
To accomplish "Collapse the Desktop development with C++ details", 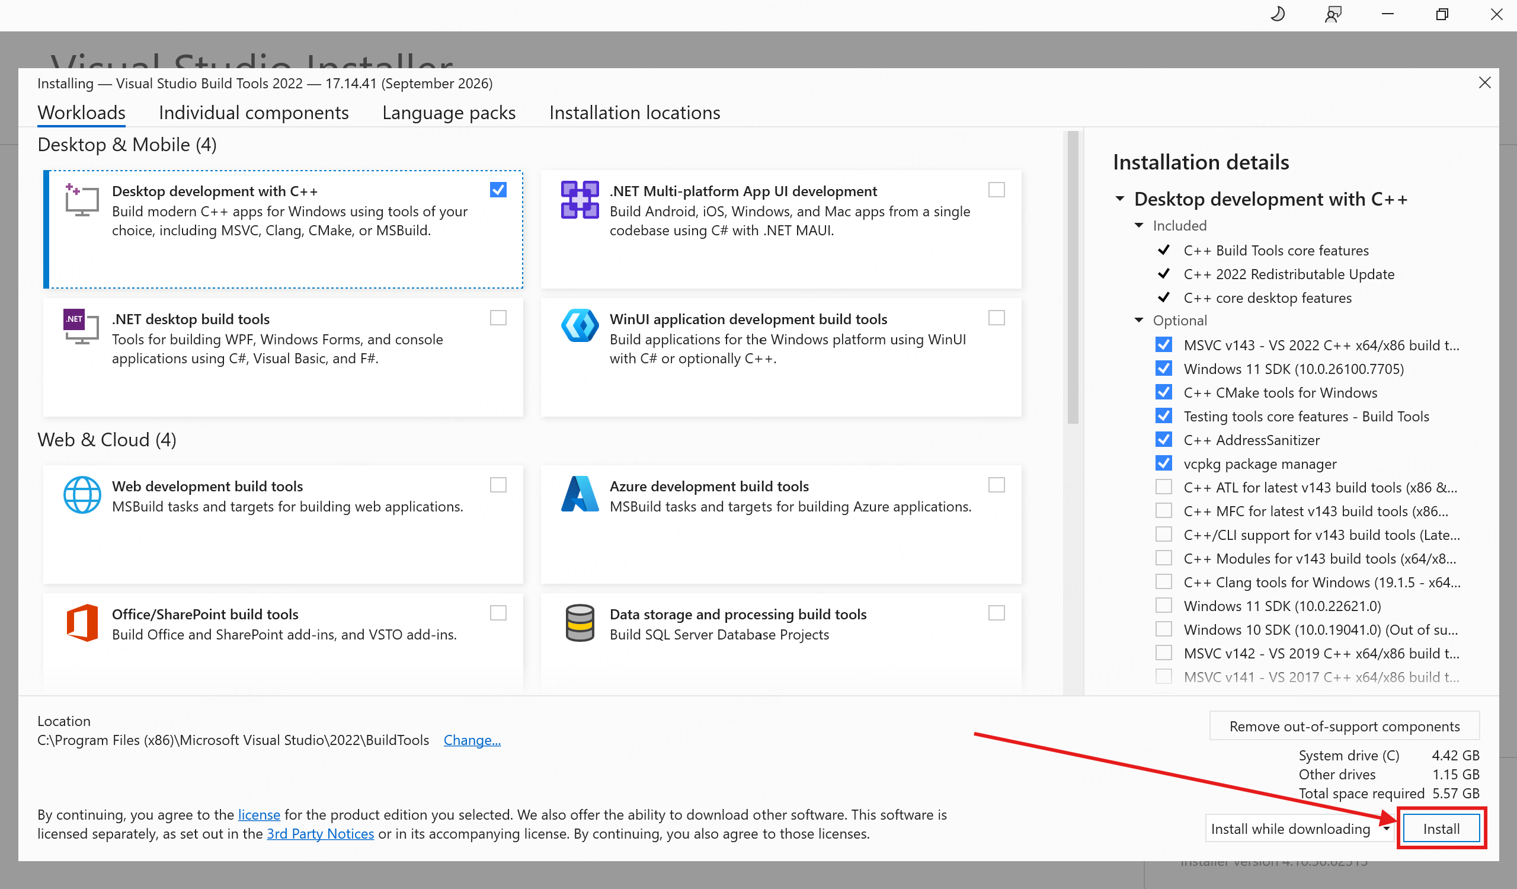I will [1120, 199].
